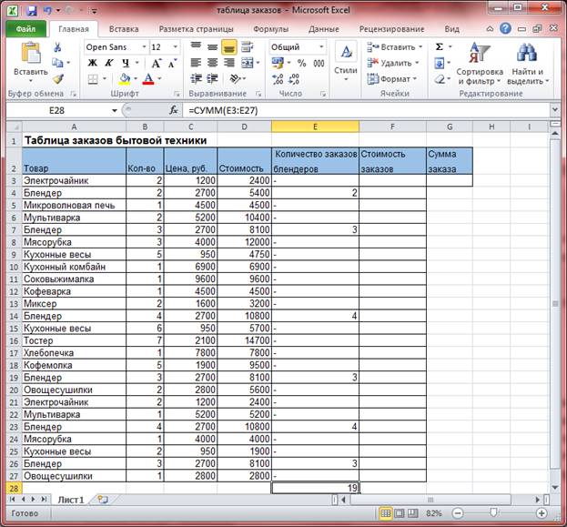Align text to top of cell
The height and width of the screenshot is (527, 567).
(x=196, y=46)
